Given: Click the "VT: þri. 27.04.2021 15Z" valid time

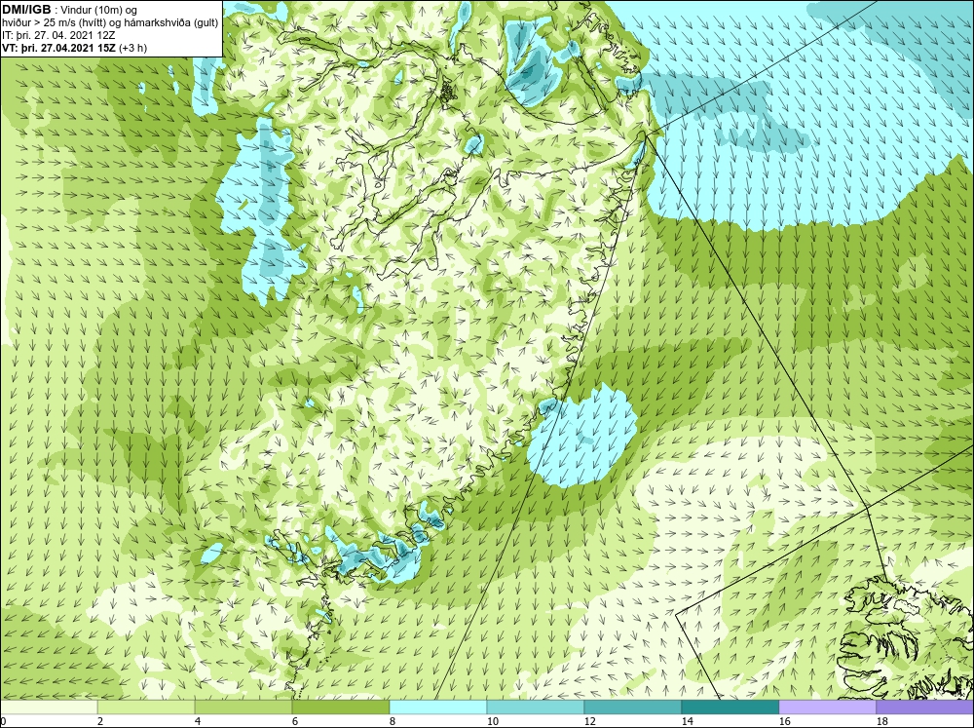Looking at the screenshot, I should pyautogui.click(x=59, y=48).
